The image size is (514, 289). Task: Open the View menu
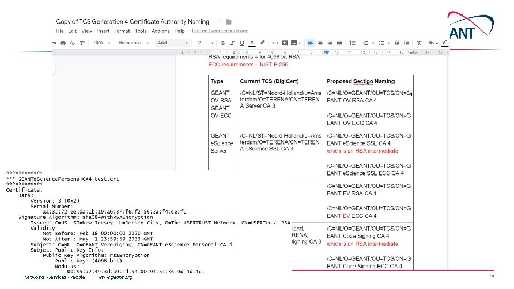(87, 31)
